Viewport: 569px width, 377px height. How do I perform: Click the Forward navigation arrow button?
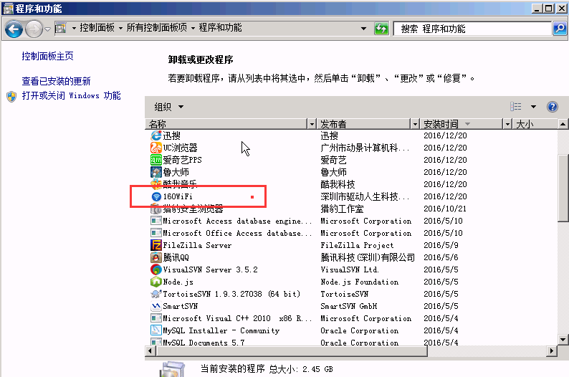34,29
